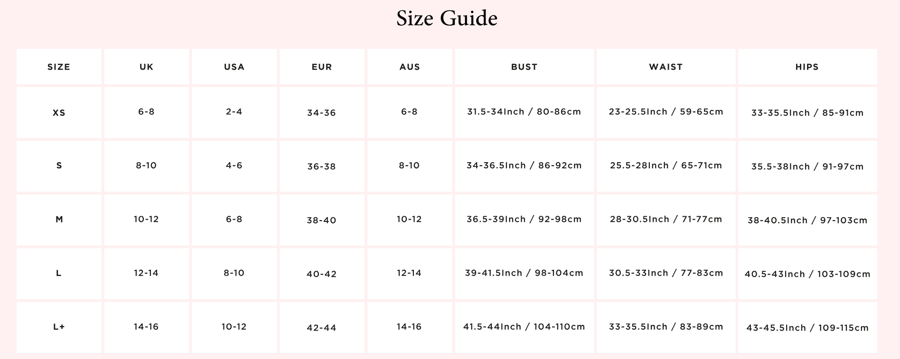Click the USA column header

(x=234, y=67)
